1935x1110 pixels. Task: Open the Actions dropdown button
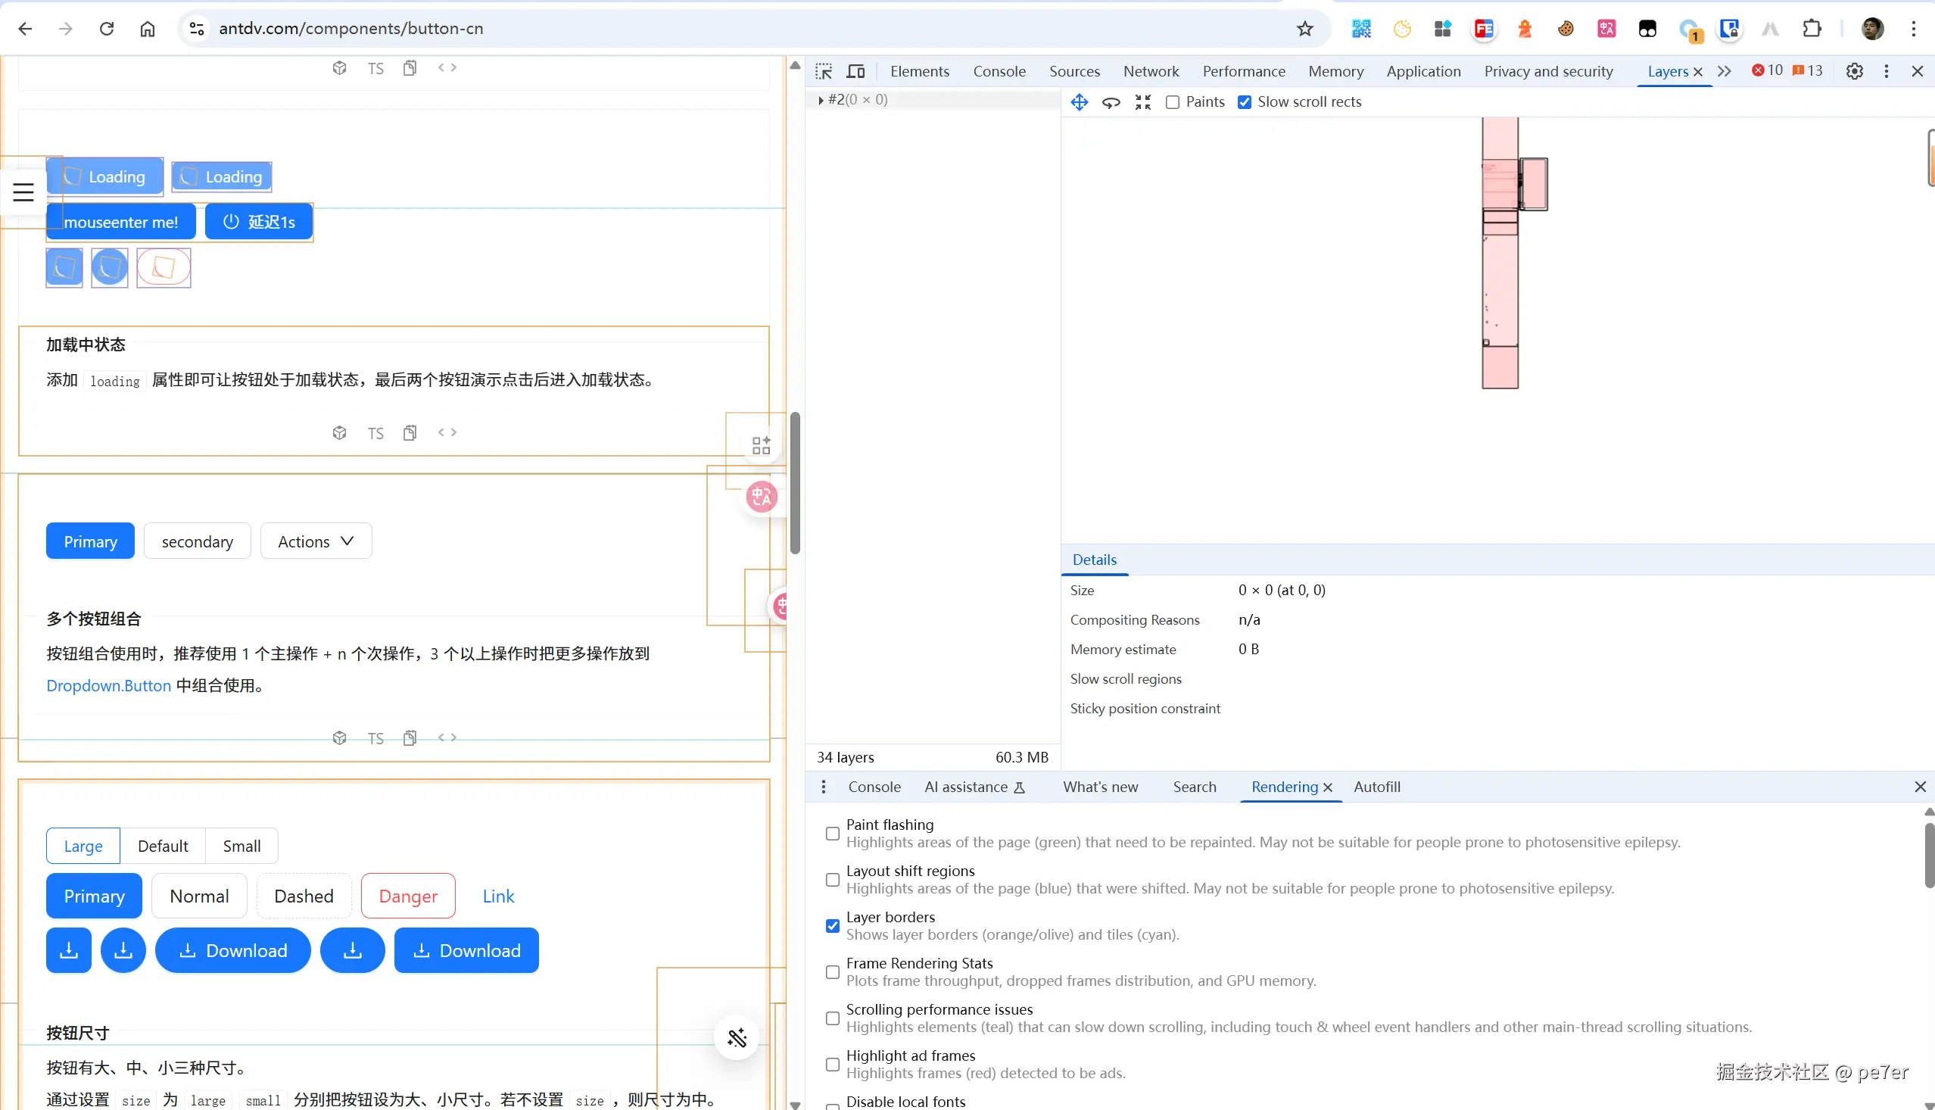(316, 541)
